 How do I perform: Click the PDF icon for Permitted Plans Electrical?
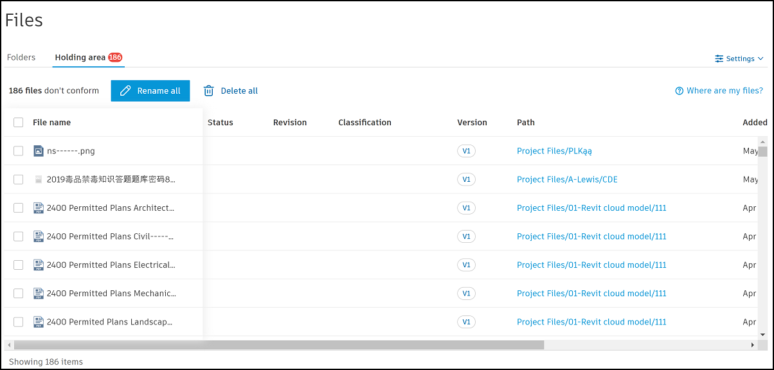pos(39,265)
